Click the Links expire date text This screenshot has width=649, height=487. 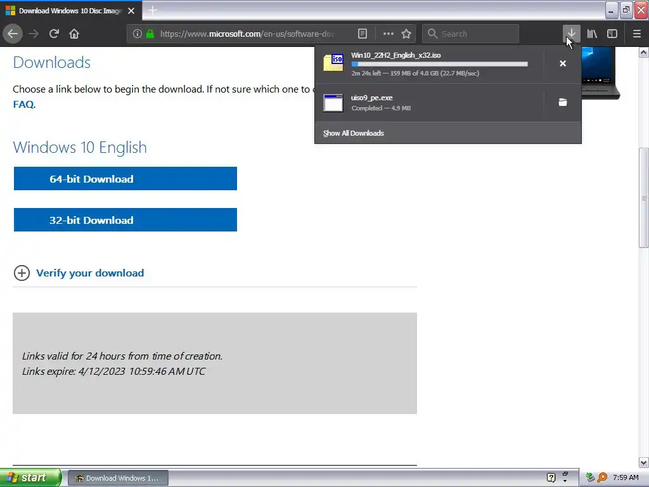[x=114, y=371]
